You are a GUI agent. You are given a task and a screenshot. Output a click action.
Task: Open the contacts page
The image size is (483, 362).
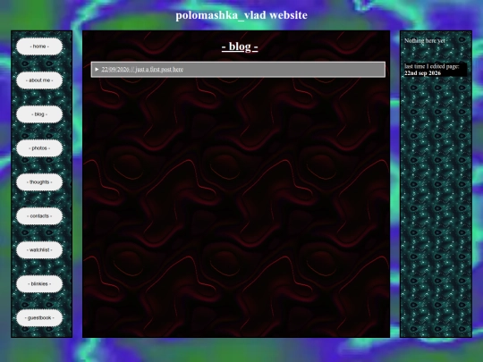[x=39, y=216]
